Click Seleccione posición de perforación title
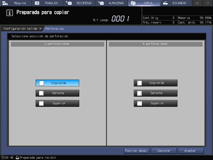Screen dimensions: 213x160 pyautogui.click(x=40, y=36)
